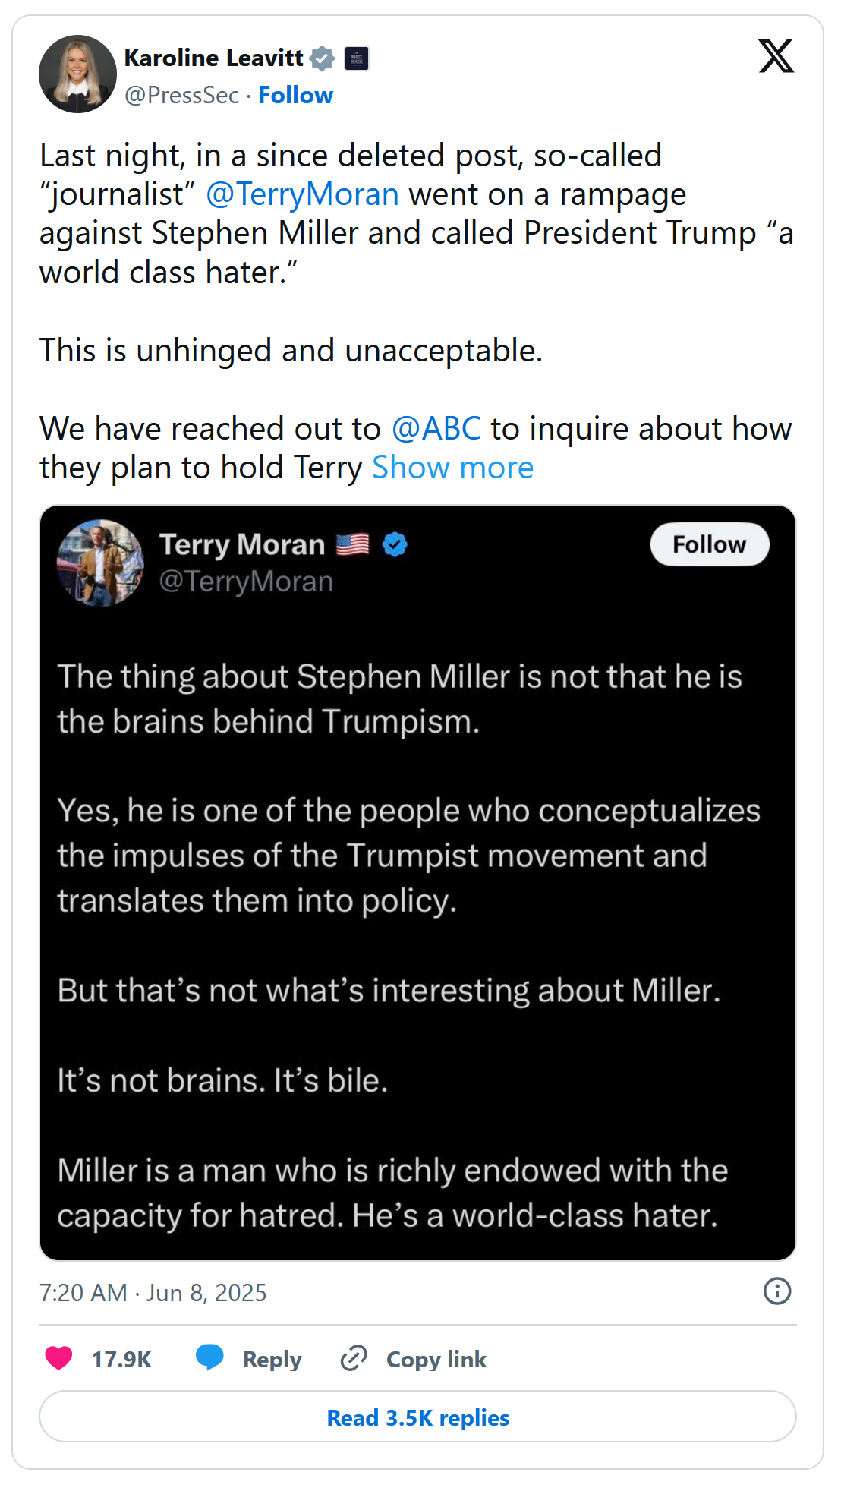Screen dimensions: 841x1488
Task: Open Terry Moran's profile avatar
Action: (x=100, y=563)
